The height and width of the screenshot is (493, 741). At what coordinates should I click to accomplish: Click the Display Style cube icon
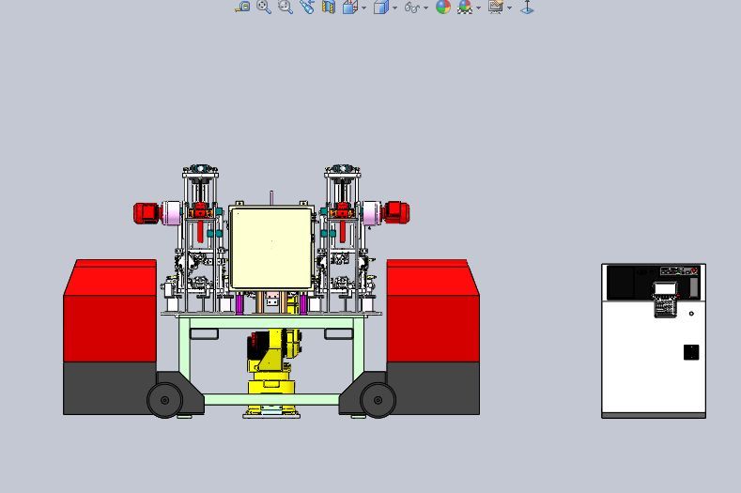tap(380, 7)
